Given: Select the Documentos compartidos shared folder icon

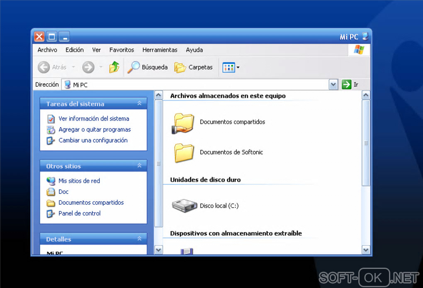Looking at the screenshot, I should pos(183,123).
